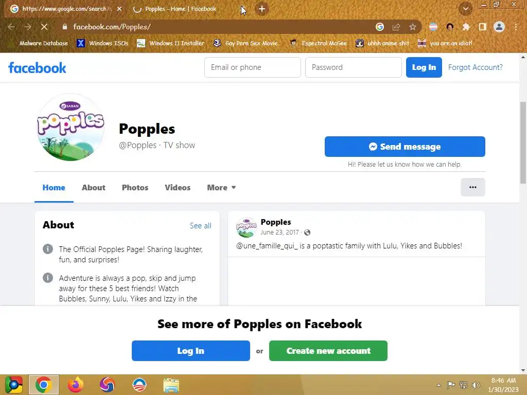
Task: Switch to the Google search tab
Action: [x=65, y=9]
